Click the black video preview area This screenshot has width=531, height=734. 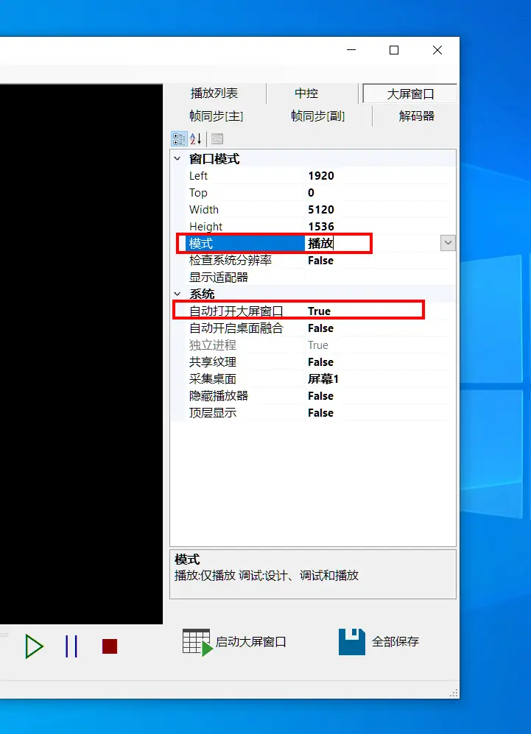(81, 354)
